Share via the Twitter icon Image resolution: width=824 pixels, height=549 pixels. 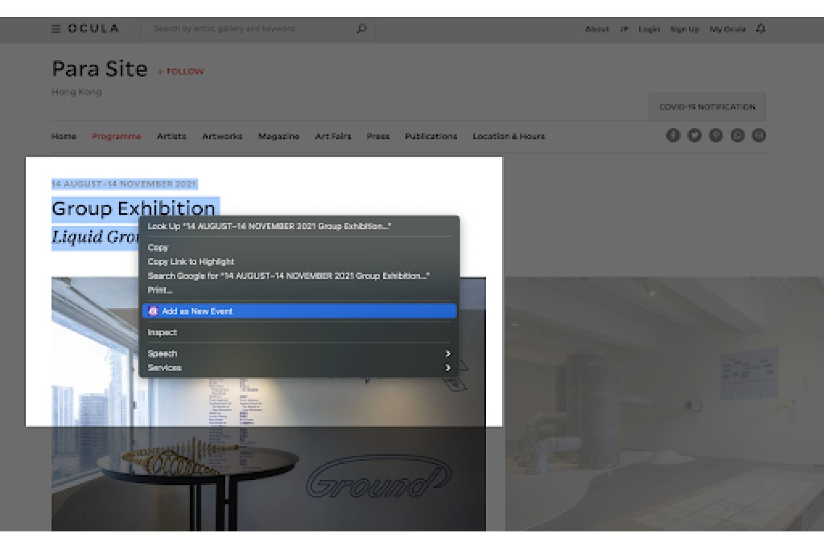click(x=694, y=136)
